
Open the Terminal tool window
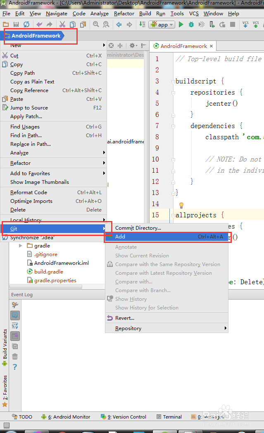click(x=169, y=417)
